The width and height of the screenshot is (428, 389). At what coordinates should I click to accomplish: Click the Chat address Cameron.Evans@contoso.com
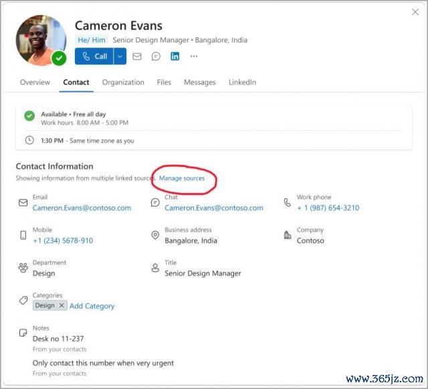(214, 208)
